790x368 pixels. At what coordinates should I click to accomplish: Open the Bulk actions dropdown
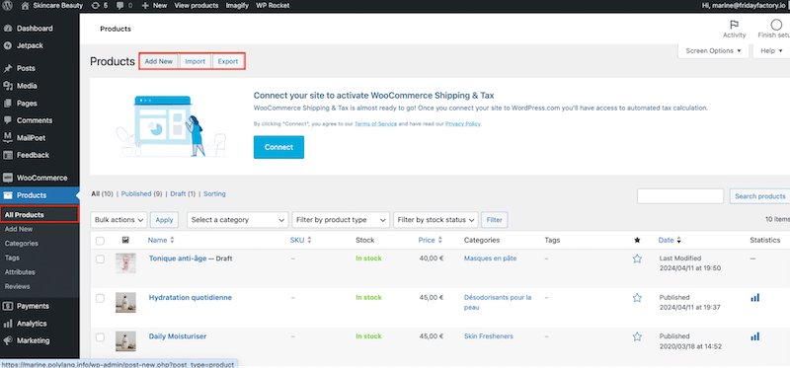(118, 220)
